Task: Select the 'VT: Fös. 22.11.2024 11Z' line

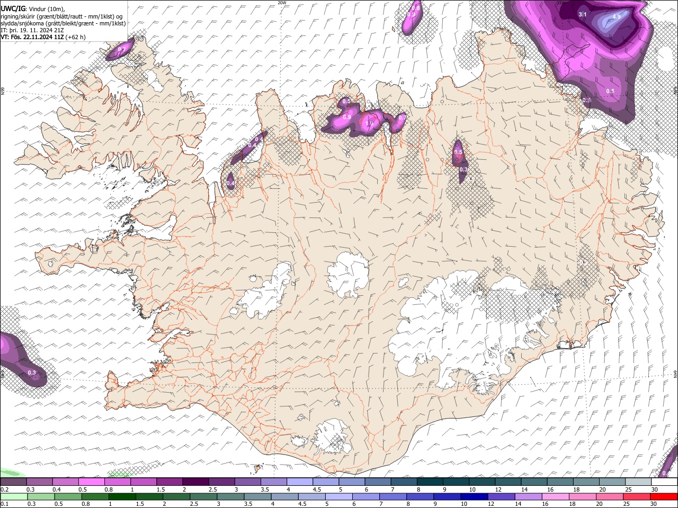Action: point(32,38)
